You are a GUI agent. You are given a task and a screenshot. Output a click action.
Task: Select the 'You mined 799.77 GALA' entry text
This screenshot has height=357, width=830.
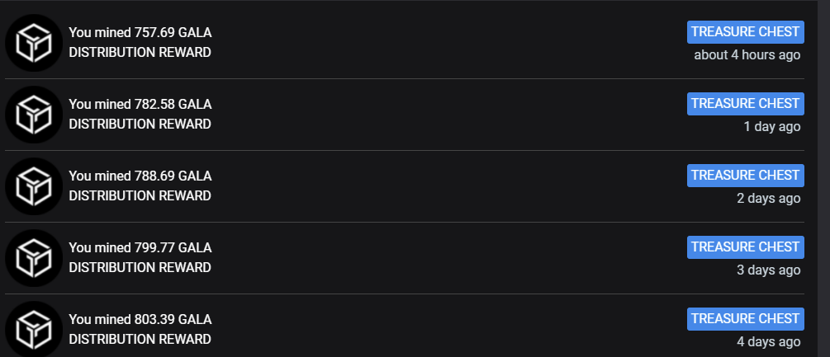tap(140, 248)
